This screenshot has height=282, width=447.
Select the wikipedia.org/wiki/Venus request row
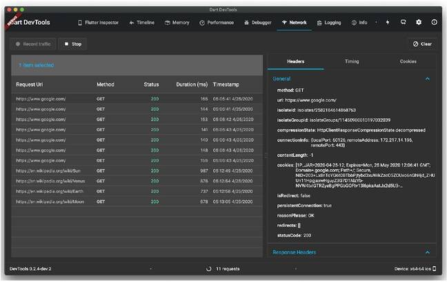(137, 181)
